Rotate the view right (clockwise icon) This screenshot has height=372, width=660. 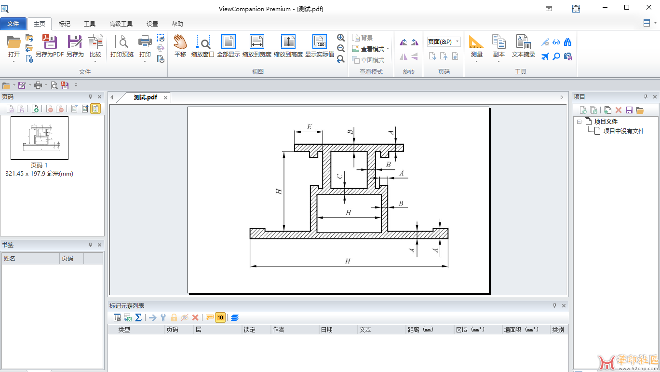(x=414, y=42)
